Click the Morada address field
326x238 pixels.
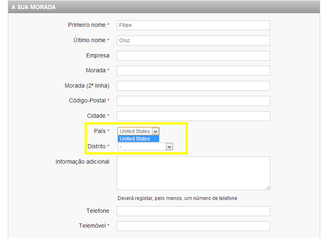pos(194,71)
